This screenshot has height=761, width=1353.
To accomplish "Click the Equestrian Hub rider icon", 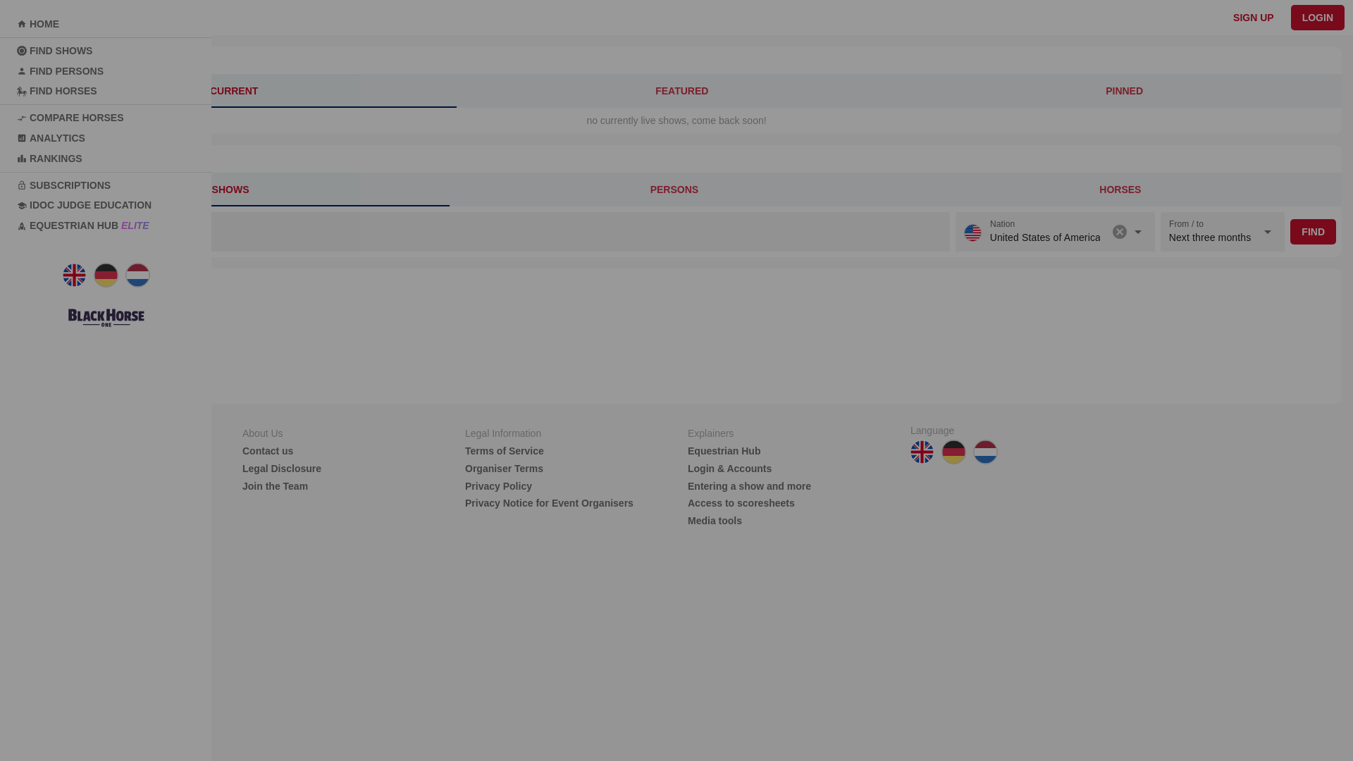I will (22, 226).
